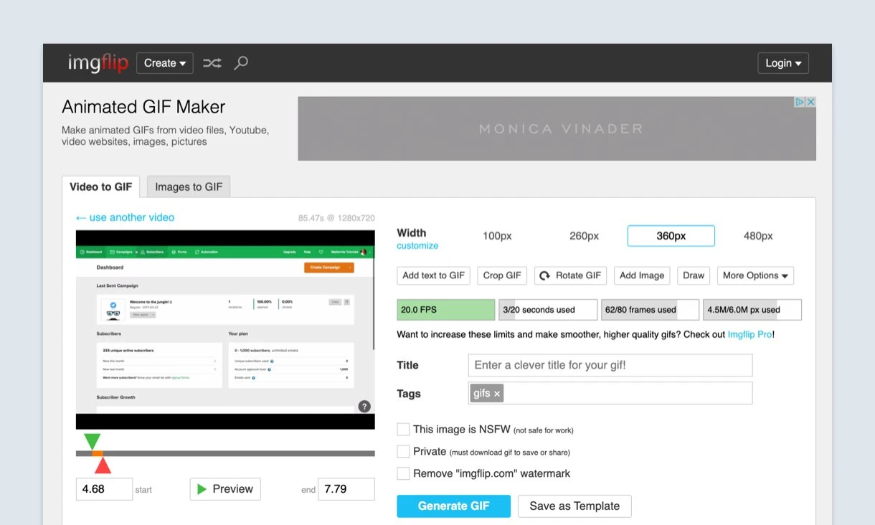875x525 pixels.
Task: Select the Video to GIF tab
Action: pos(101,187)
